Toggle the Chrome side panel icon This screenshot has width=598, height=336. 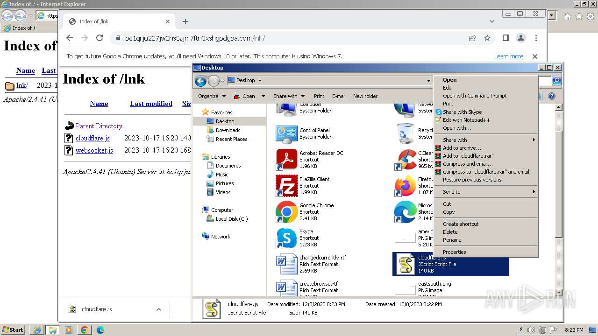506,38
